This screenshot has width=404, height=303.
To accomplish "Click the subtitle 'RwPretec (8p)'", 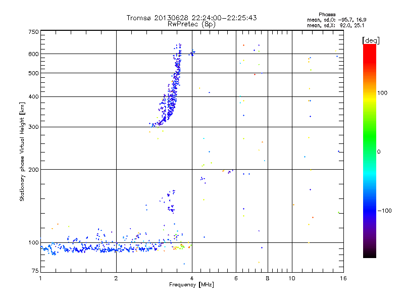I will (x=191, y=24).
